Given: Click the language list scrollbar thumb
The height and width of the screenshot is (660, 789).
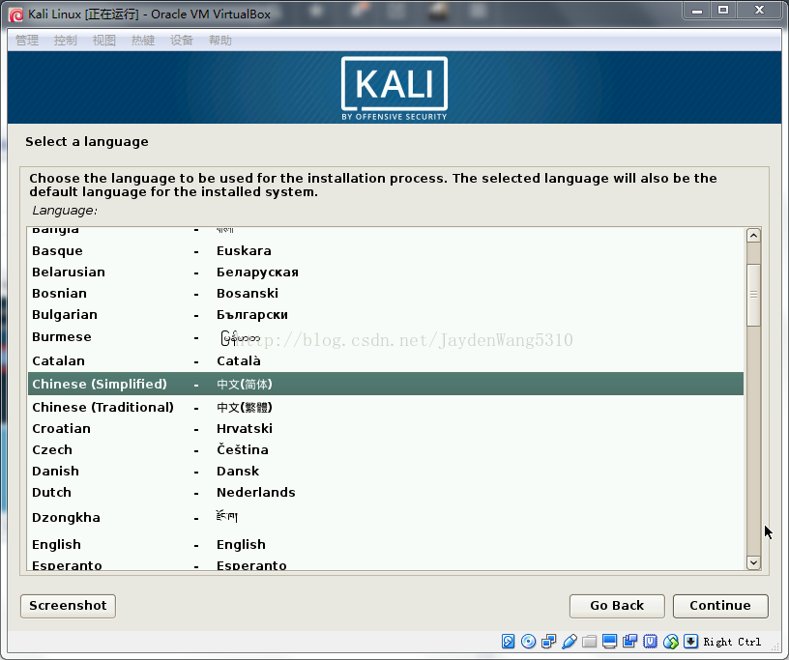Looking at the screenshot, I should 753,295.
